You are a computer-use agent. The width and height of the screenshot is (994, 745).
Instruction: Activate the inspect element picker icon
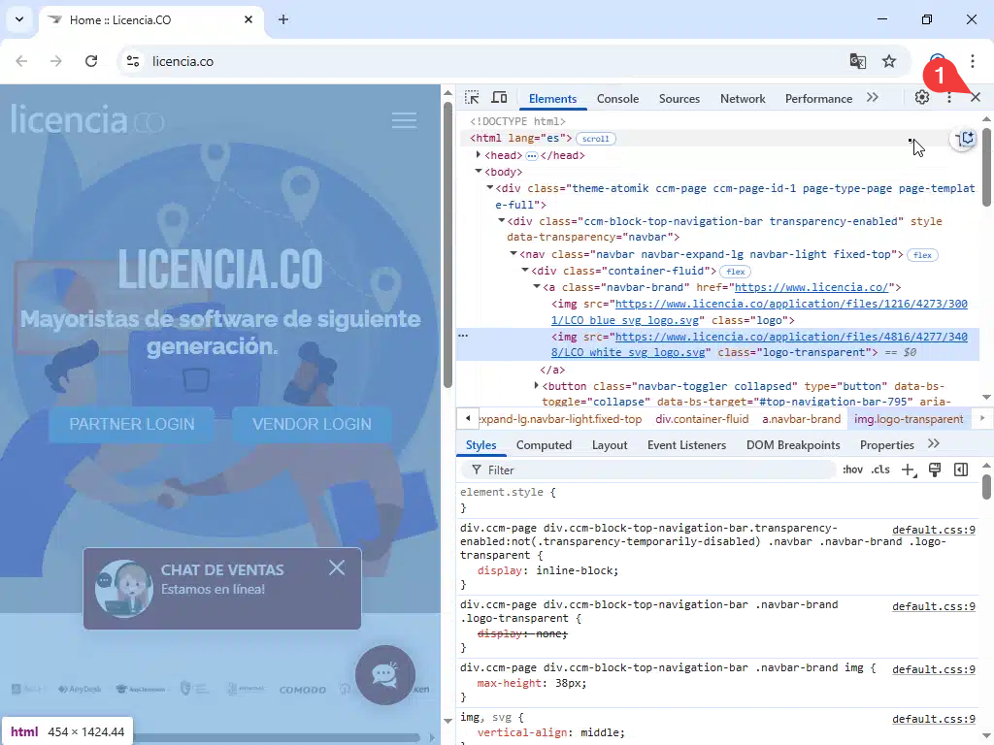click(x=472, y=98)
